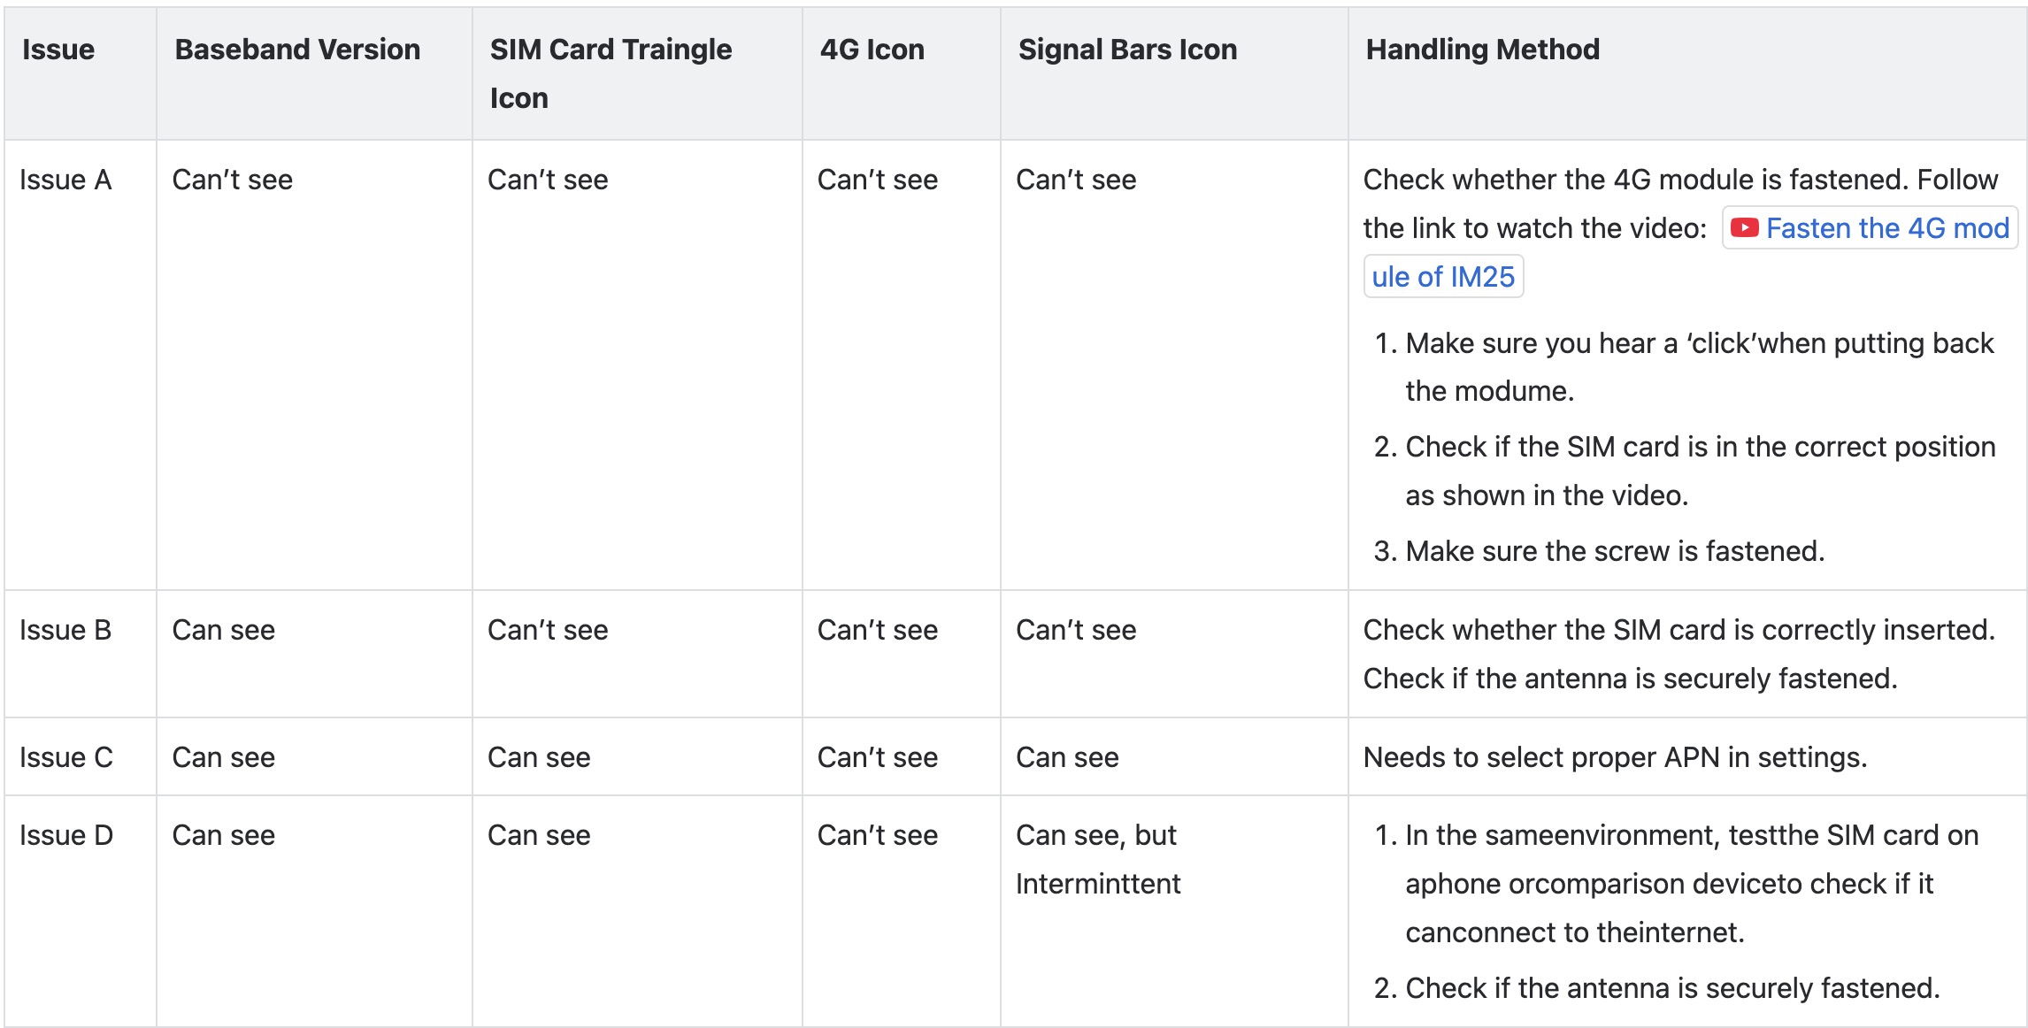Select the 'Baseband Version' column header

pos(297,50)
